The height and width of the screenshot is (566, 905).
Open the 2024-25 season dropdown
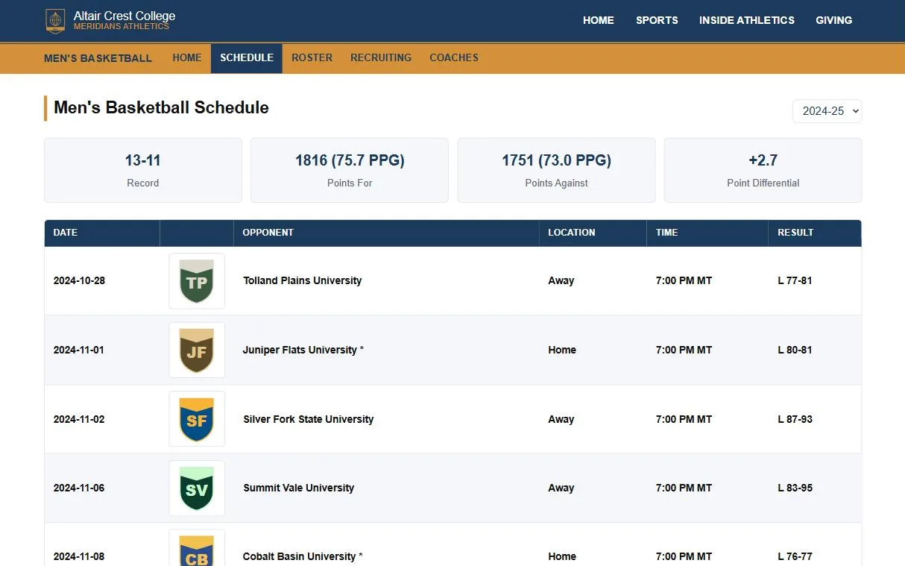point(827,111)
